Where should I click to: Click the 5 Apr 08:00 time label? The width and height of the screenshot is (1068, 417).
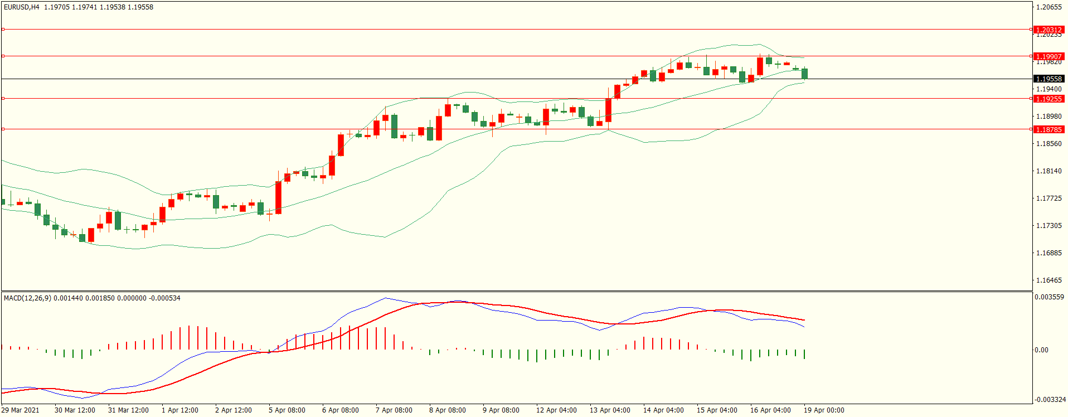(287, 410)
